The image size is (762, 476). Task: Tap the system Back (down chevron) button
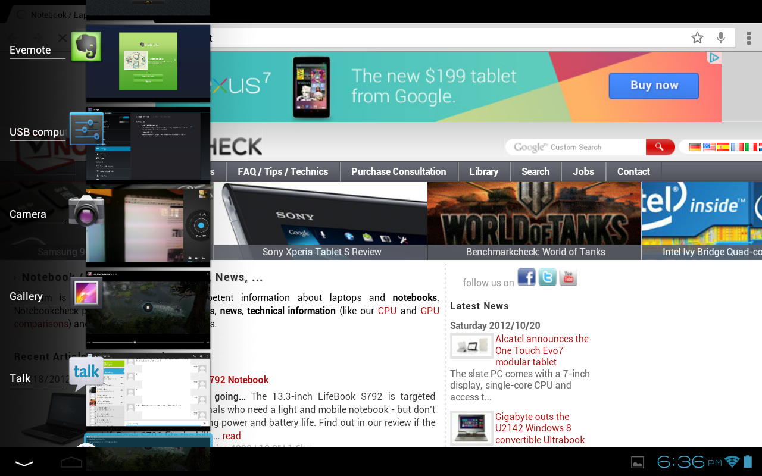pos(24,463)
